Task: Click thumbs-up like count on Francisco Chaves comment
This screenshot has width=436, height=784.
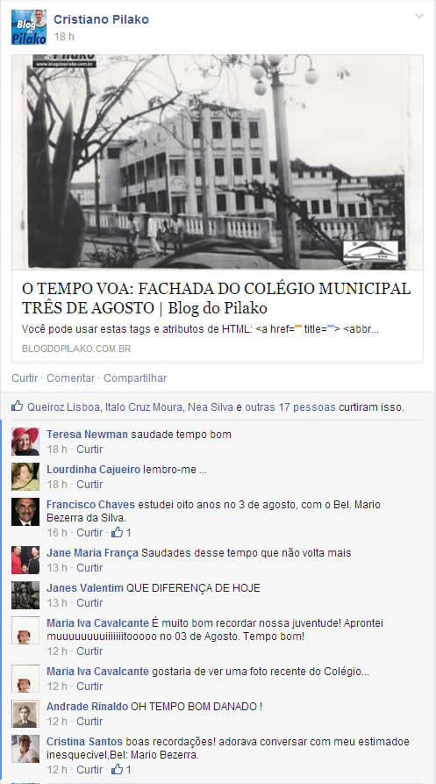Action: click(121, 533)
